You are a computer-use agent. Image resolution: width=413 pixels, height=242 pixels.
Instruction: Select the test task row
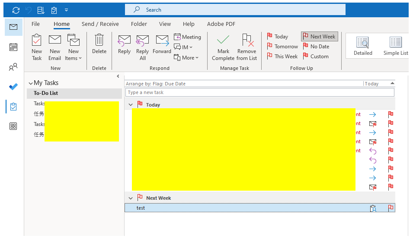260,208
